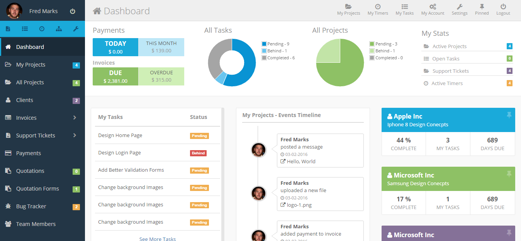Viewport: 521px width, 241px height.
Task: Open the list icon in the blue sidebar strip
Action: tap(25, 29)
